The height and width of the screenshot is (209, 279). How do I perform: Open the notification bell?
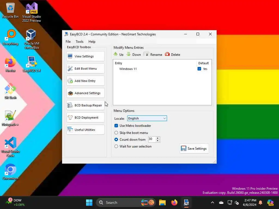[260, 202]
